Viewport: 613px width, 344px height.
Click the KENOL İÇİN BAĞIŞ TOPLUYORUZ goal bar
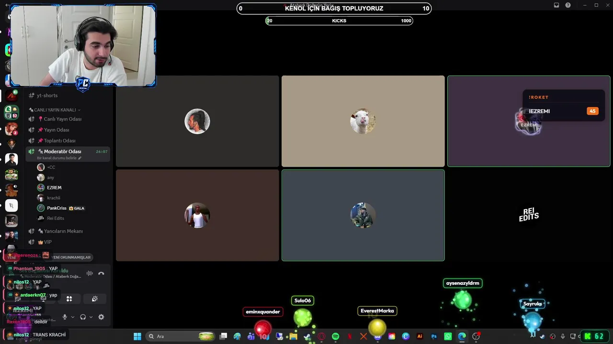click(x=334, y=8)
